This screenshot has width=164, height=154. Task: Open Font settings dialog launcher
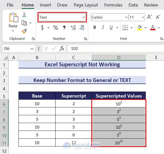click(x=161, y=39)
